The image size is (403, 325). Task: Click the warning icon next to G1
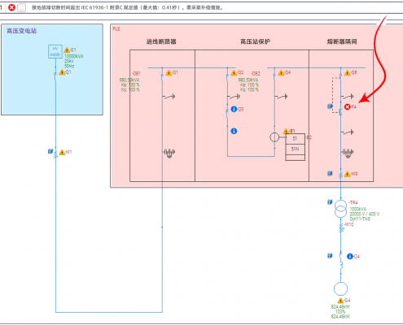pyautogui.click(x=67, y=50)
